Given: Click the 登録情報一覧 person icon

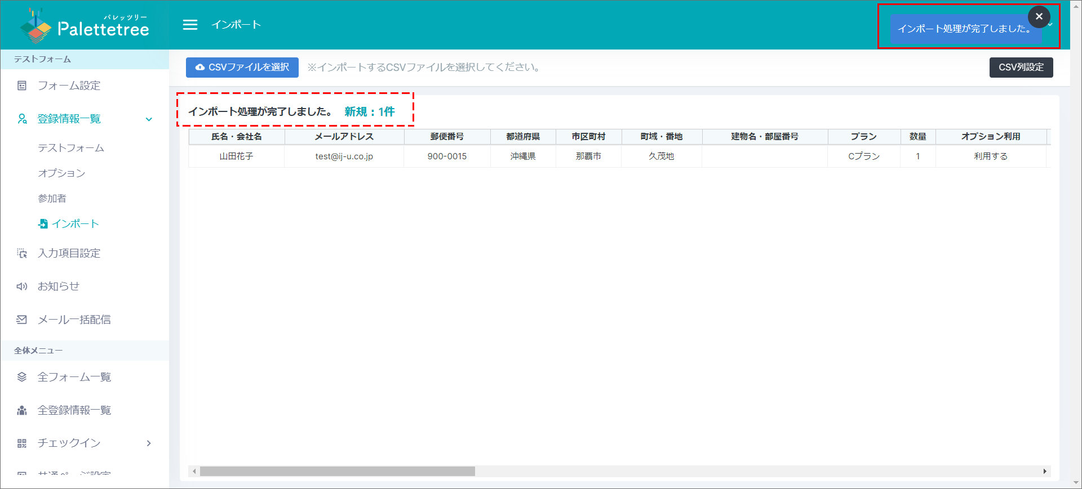Looking at the screenshot, I should tap(22, 119).
